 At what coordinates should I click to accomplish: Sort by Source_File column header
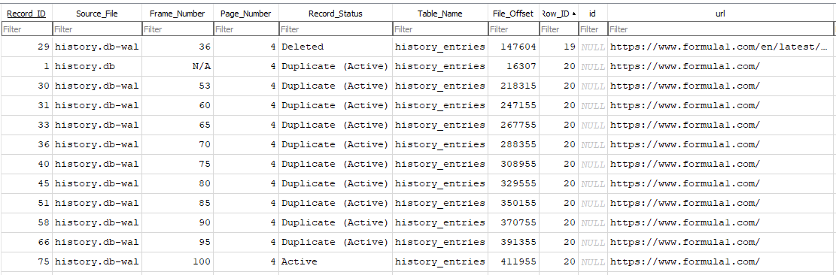(x=97, y=14)
